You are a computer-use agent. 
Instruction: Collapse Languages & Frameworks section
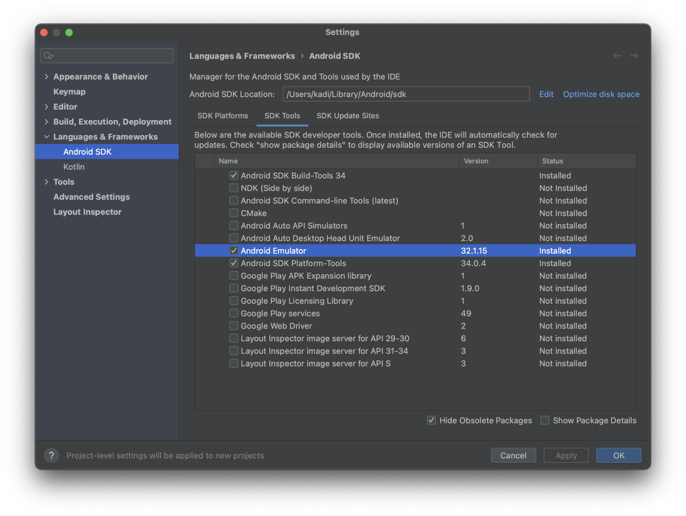click(46, 137)
